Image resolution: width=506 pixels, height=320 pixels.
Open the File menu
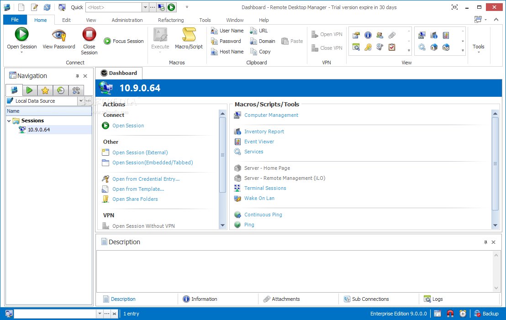(x=15, y=20)
